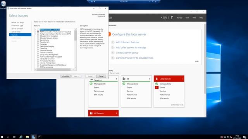Check IIS Hostable Web Core checkbox

tap(38, 61)
